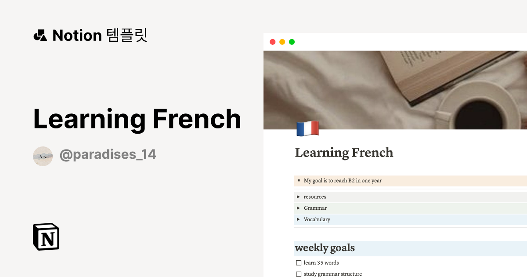Click the Learning French page title
527x277 pixels.
344,153
